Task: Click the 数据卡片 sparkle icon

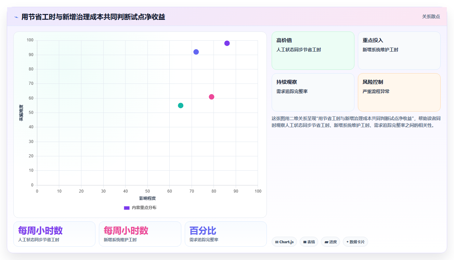Action: [347, 242]
